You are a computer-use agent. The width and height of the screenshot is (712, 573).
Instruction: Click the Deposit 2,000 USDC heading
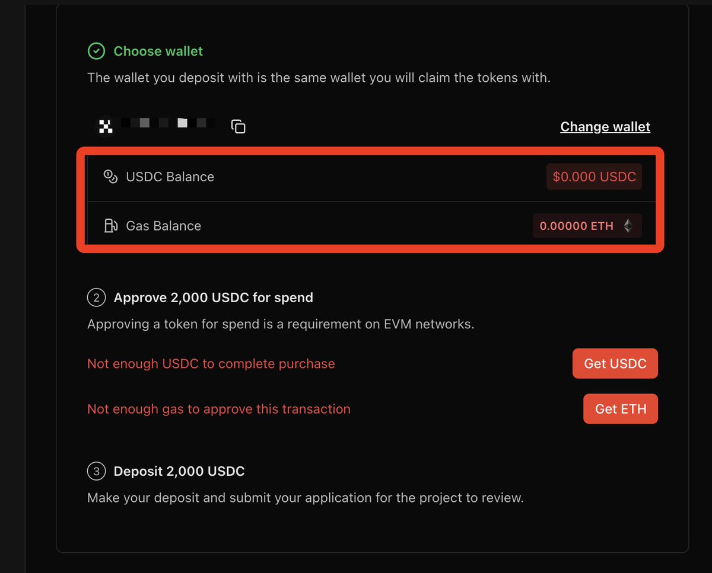pyautogui.click(x=179, y=472)
